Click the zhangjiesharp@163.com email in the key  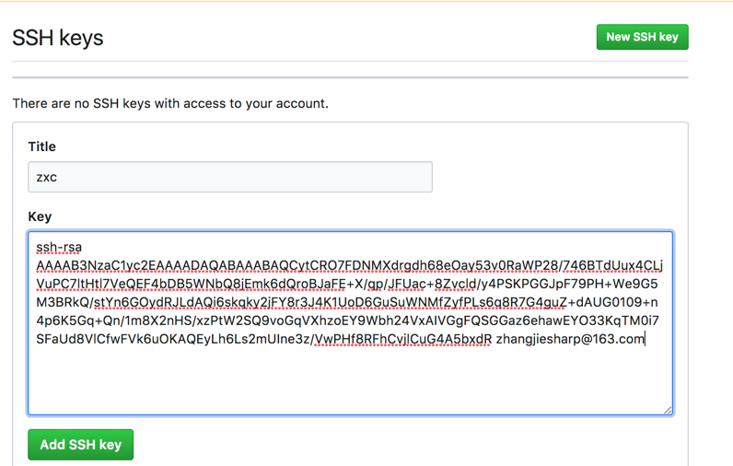click(570, 339)
